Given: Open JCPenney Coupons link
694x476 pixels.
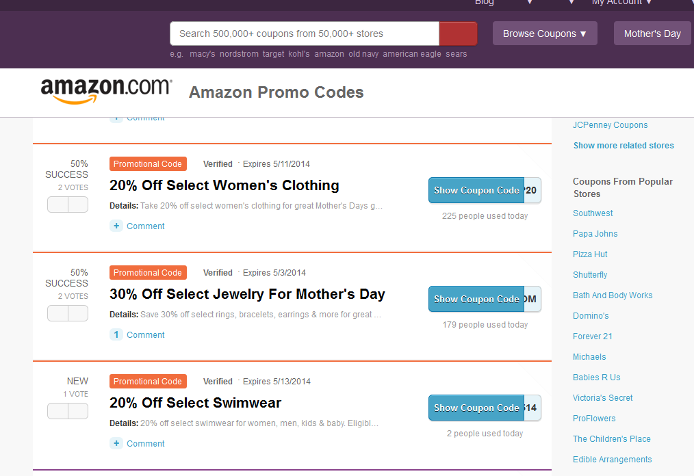Looking at the screenshot, I should click(610, 125).
